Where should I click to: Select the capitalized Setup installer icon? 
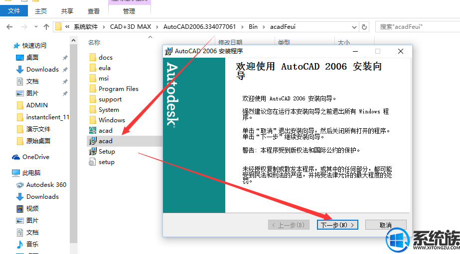[93, 151]
